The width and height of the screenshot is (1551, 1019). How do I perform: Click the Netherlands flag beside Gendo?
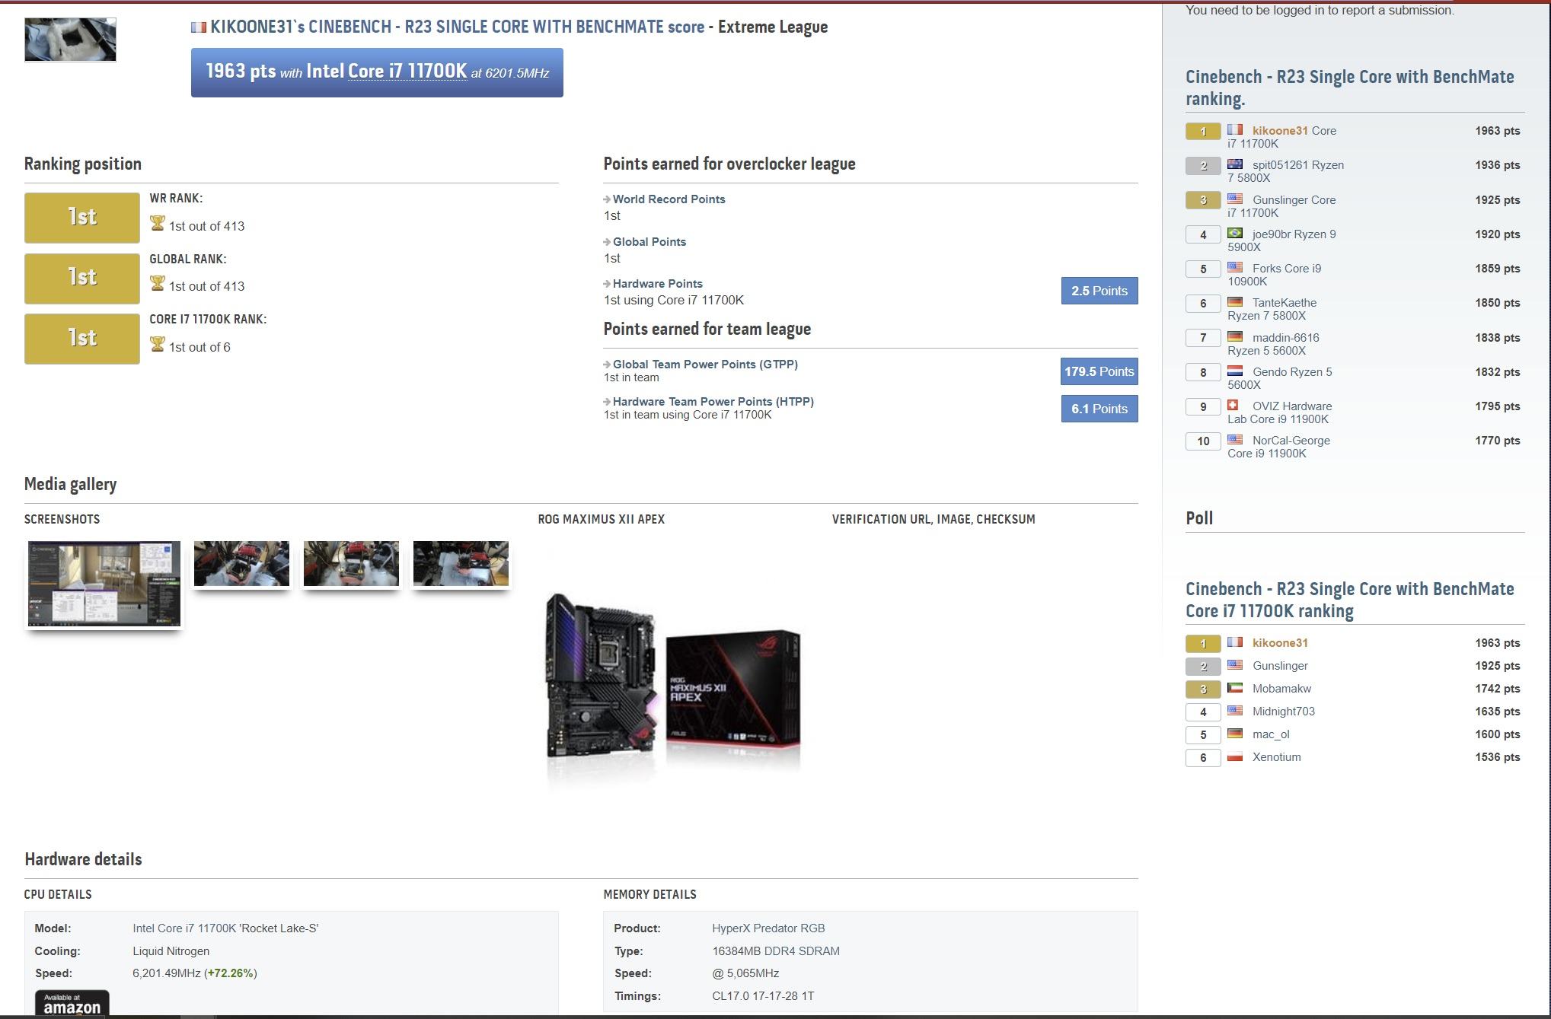click(1235, 371)
